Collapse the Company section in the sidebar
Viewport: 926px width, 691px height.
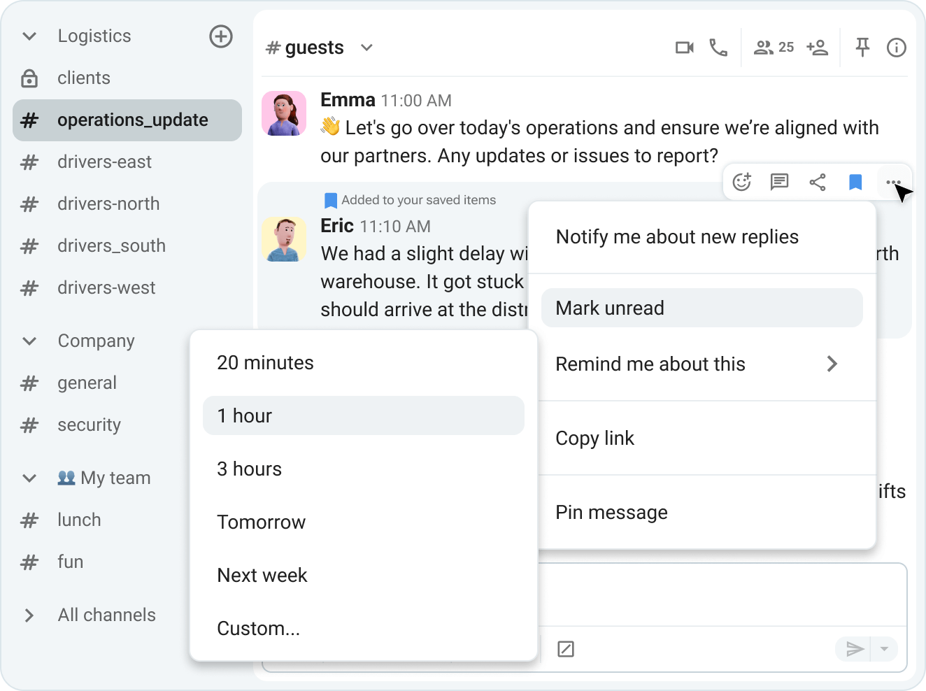pos(29,341)
